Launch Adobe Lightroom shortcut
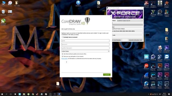 tap(167, 85)
